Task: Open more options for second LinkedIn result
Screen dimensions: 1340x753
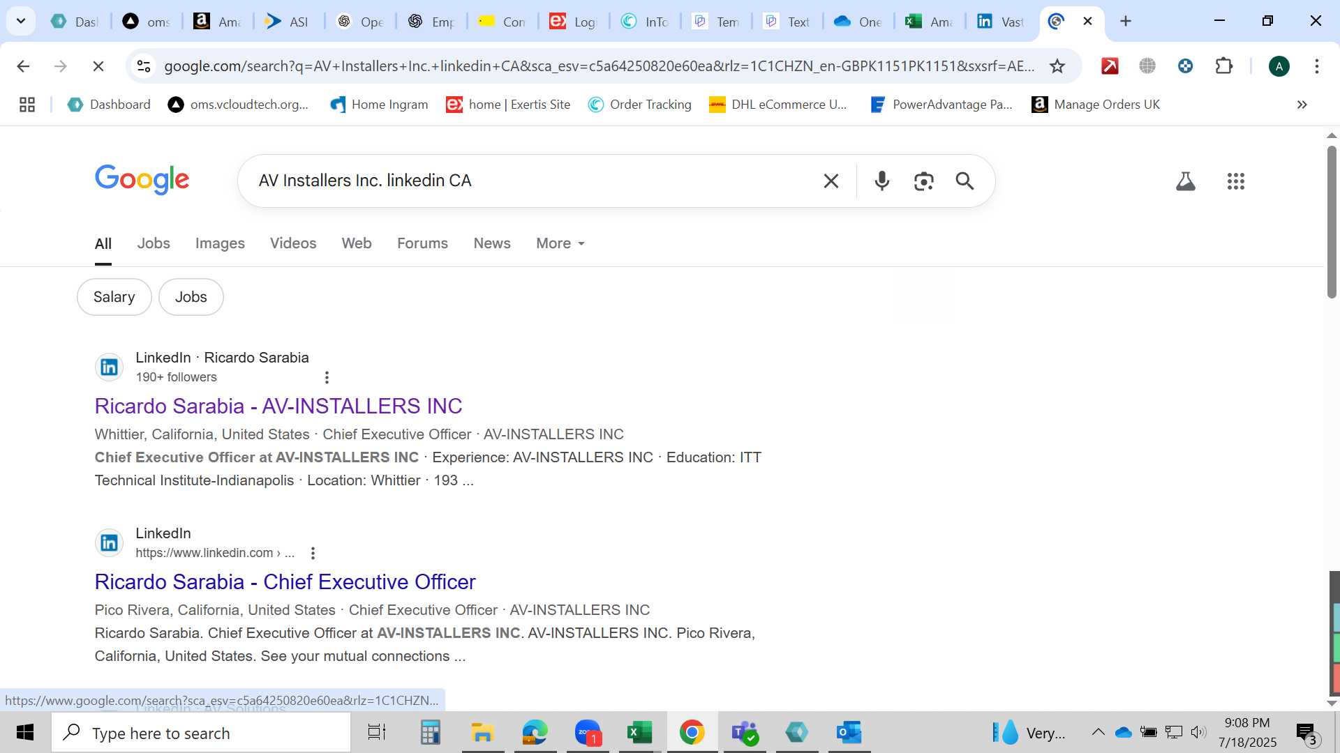Action: click(313, 553)
